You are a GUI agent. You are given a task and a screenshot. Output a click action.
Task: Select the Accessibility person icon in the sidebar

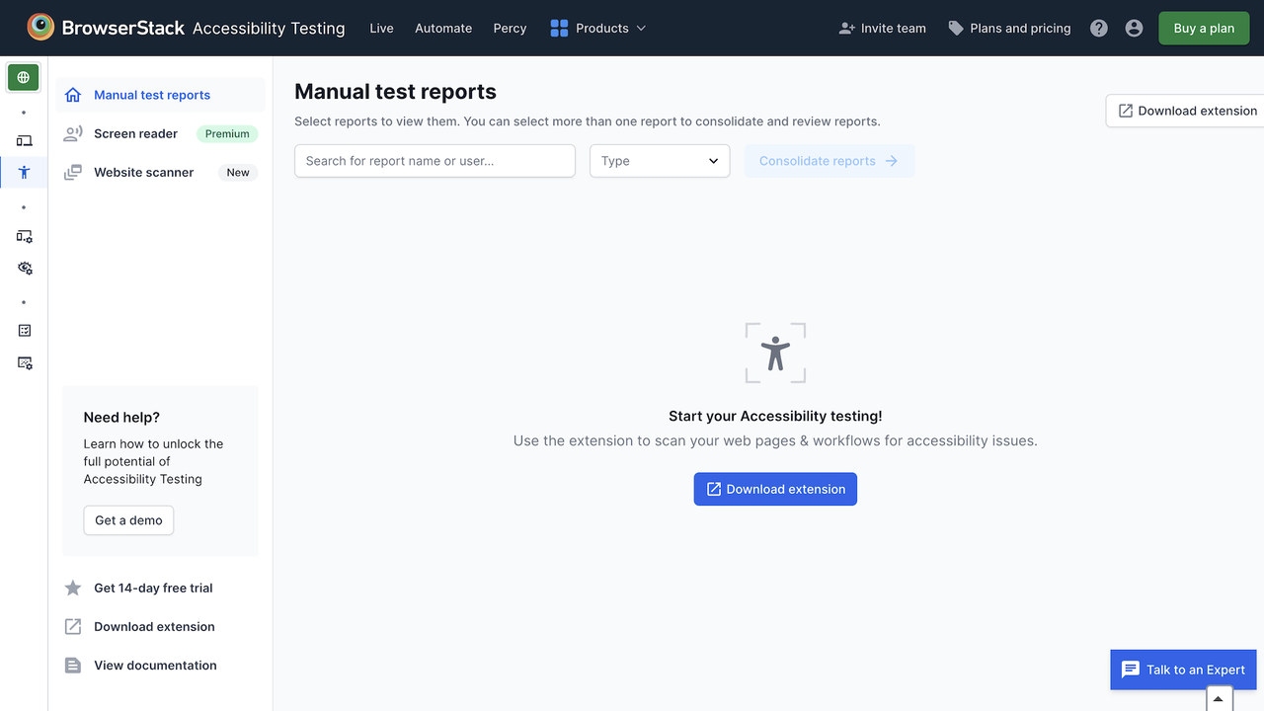24,172
